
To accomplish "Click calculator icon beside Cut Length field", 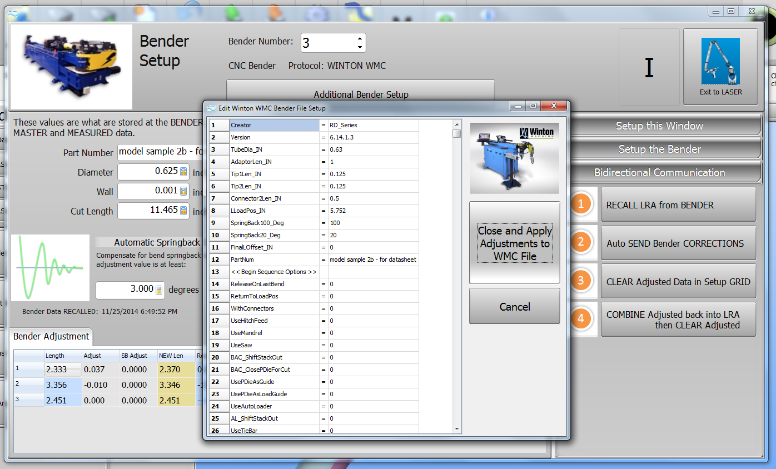I will (x=183, y=211).
